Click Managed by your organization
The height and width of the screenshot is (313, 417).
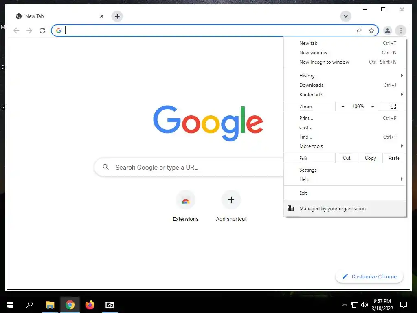point(345,208)
